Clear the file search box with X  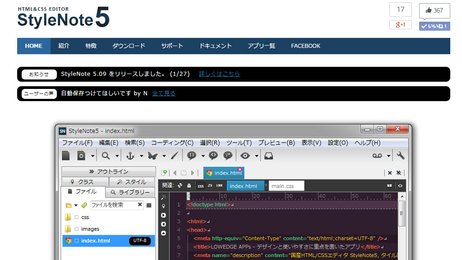tap(140, 204)
